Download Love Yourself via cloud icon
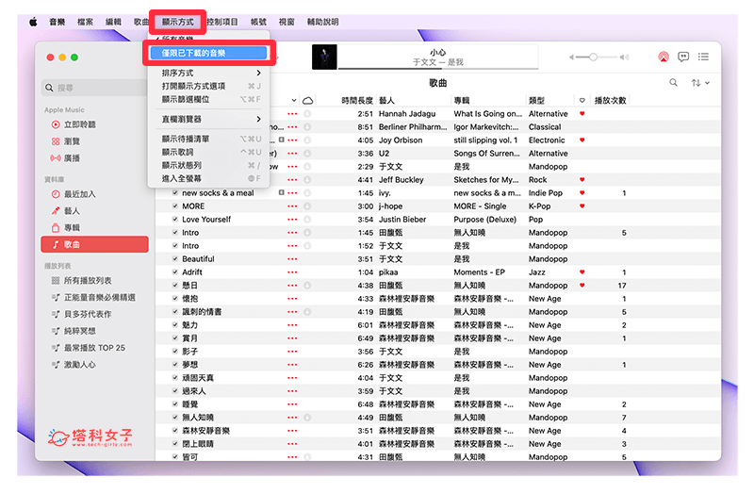This screenshot has height=494, width=754. (307, 220)
